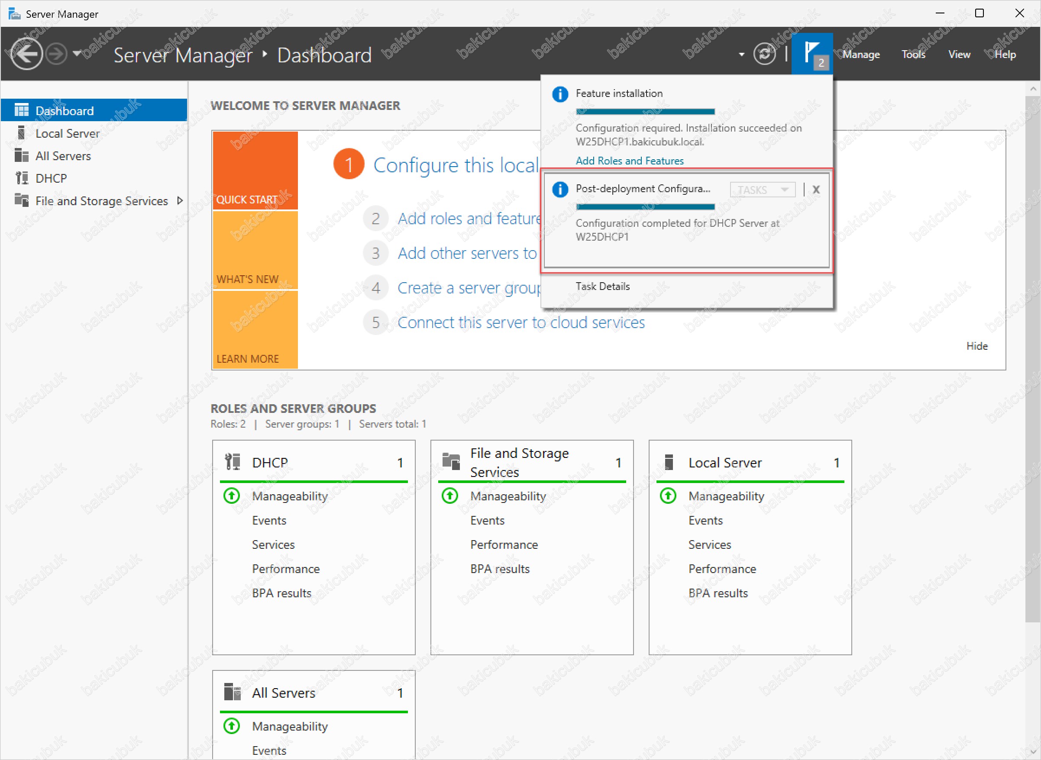Click the refresh dashboard icon
Image resolution: width=1041 pixels, height=760 pixels.
coord(764,54)
